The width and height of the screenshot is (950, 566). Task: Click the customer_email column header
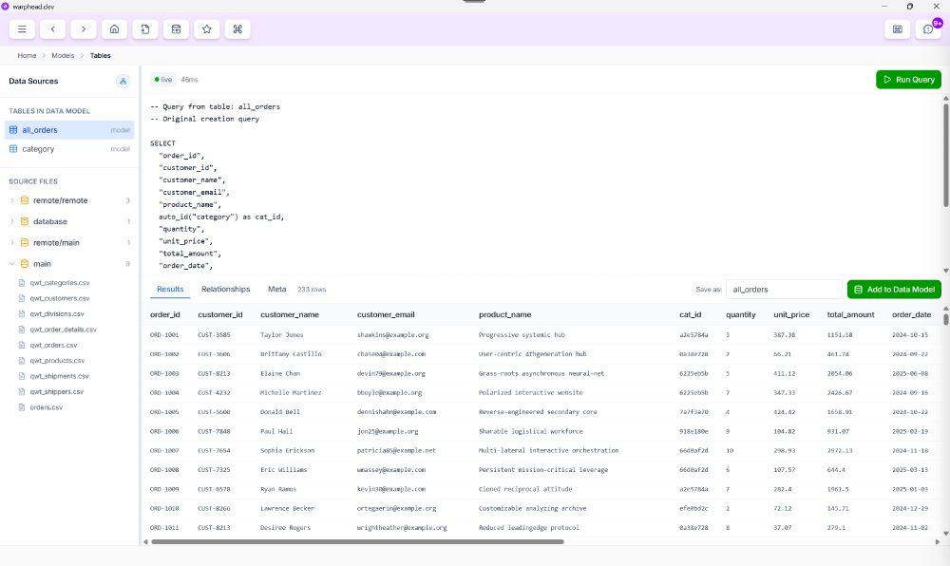pyautogui.click(x=386, y=314)
